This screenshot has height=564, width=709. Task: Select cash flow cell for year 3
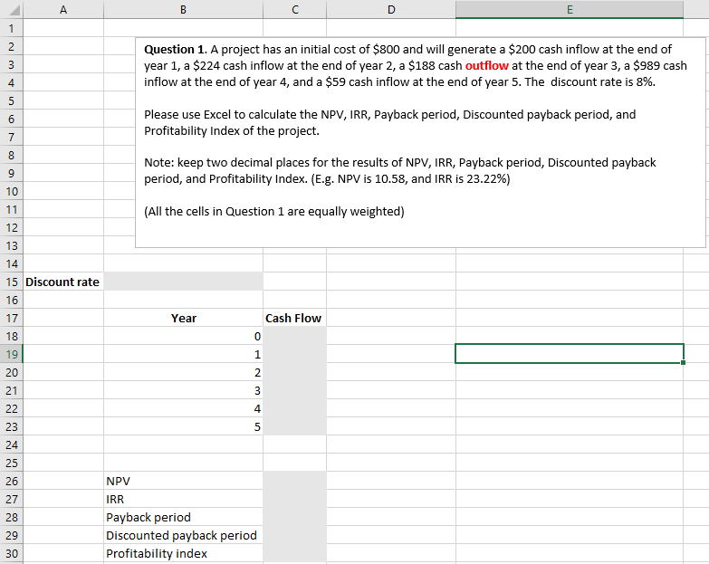[x=295, y=390]
